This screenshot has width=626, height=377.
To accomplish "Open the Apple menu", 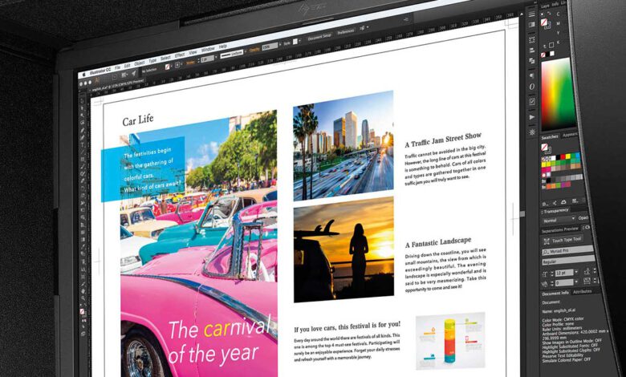I will tap(83, 75).
